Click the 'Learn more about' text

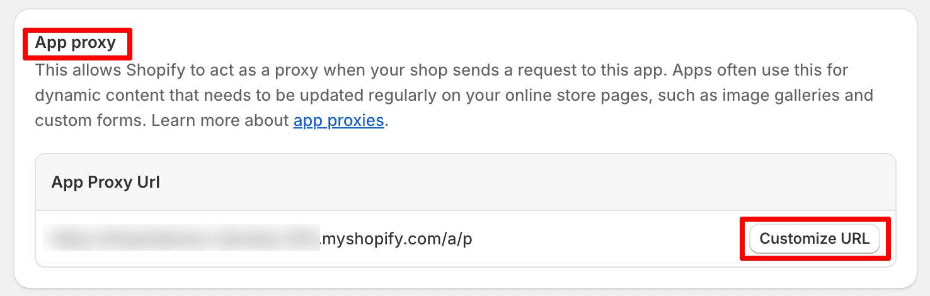[x=220, y=120]
